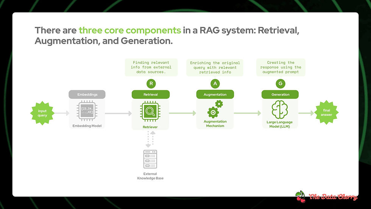
Task: Select the gray Embeddings header label
Action: [87, 94]
